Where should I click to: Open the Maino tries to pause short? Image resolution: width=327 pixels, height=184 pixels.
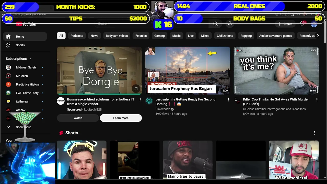188,160
